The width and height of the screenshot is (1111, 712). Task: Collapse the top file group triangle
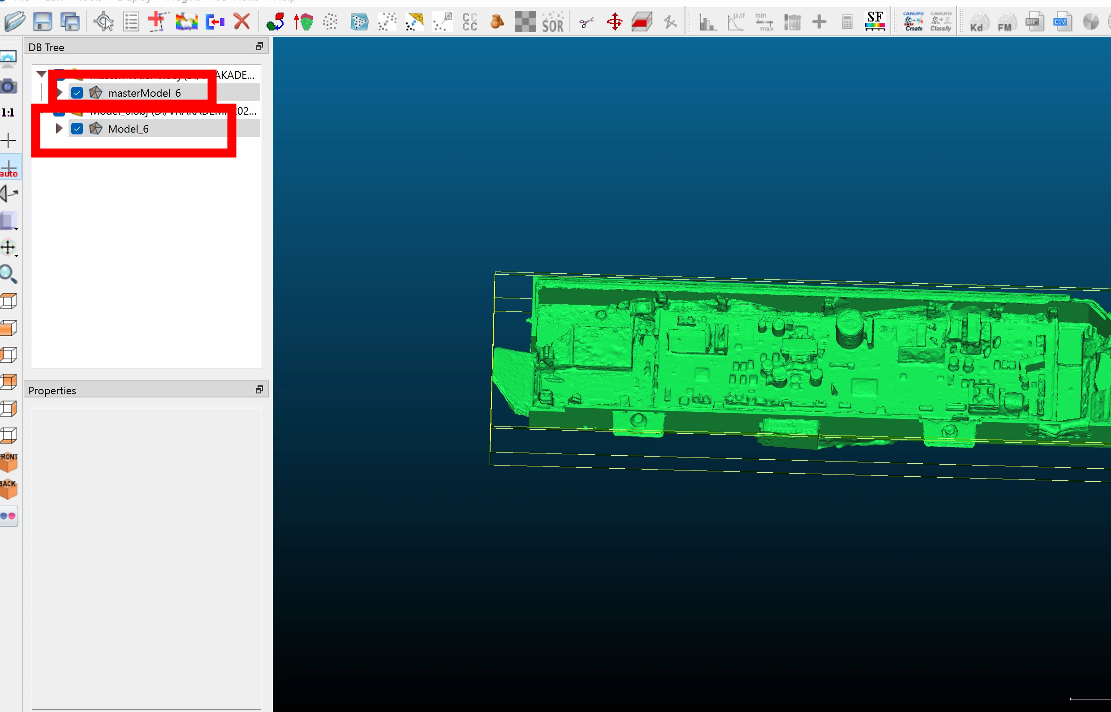click(42, 74)
